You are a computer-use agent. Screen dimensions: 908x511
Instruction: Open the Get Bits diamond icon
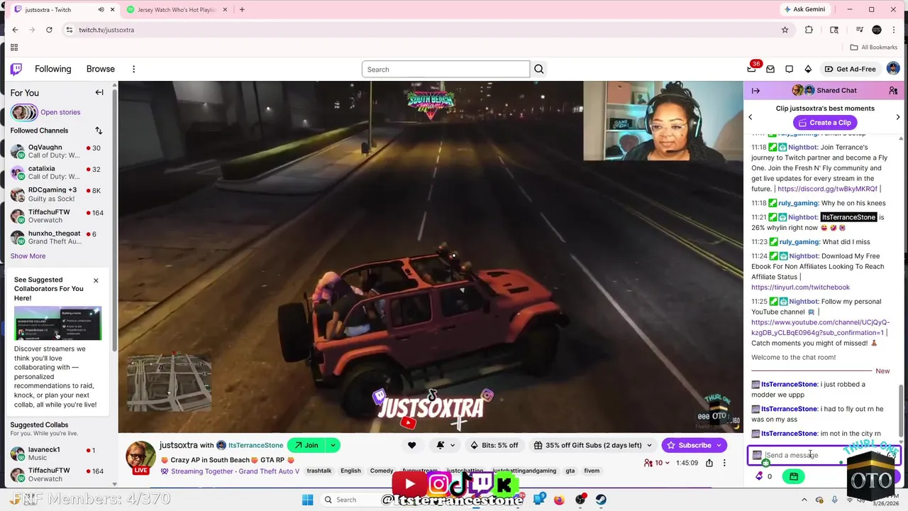[808, 69]
